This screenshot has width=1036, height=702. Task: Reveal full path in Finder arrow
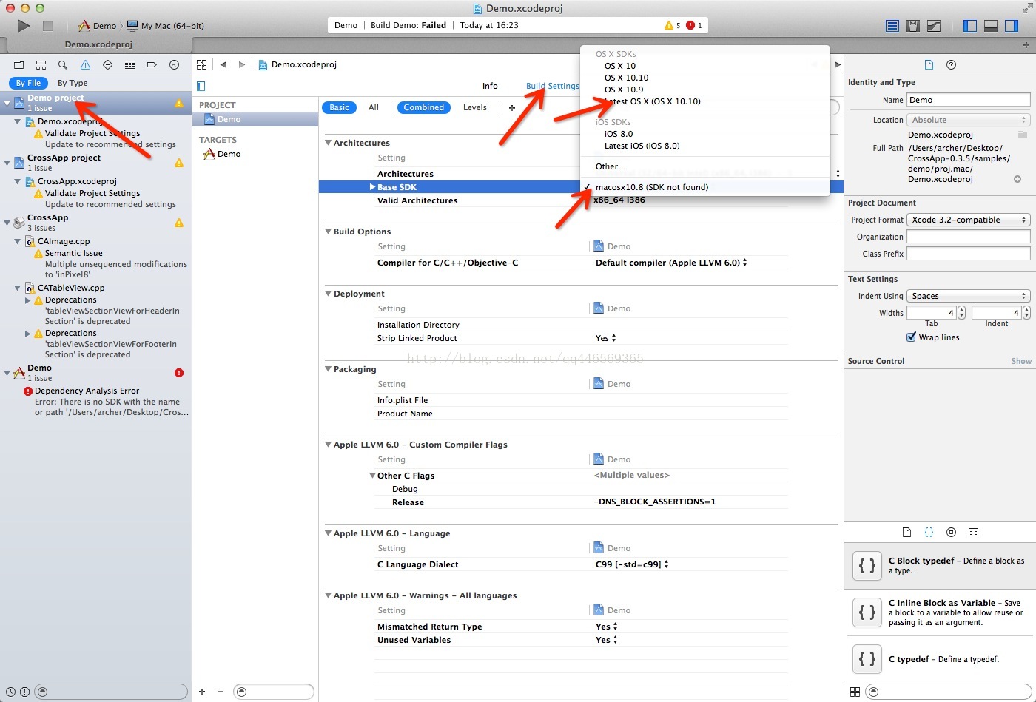pos(1017,179)
